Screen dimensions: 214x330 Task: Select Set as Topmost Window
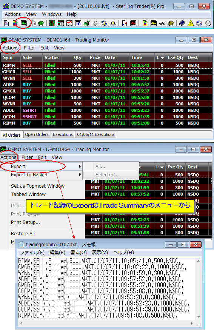coord(38,186)
